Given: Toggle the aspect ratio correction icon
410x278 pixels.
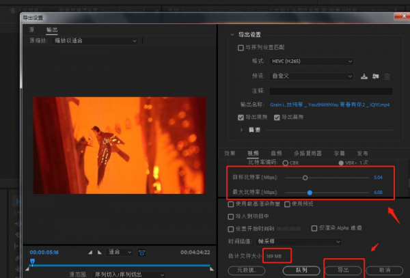Looking at the screenshot, I should pos(141,253).
